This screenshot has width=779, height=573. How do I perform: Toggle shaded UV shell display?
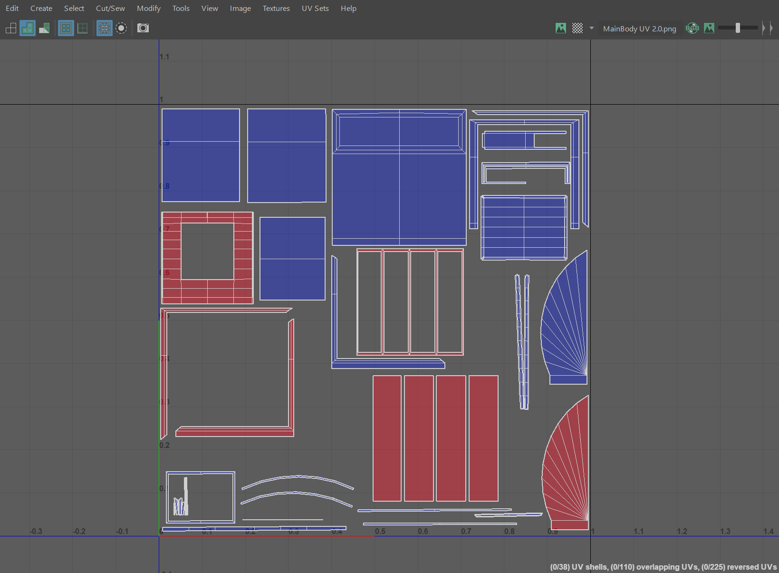(28, 28)
